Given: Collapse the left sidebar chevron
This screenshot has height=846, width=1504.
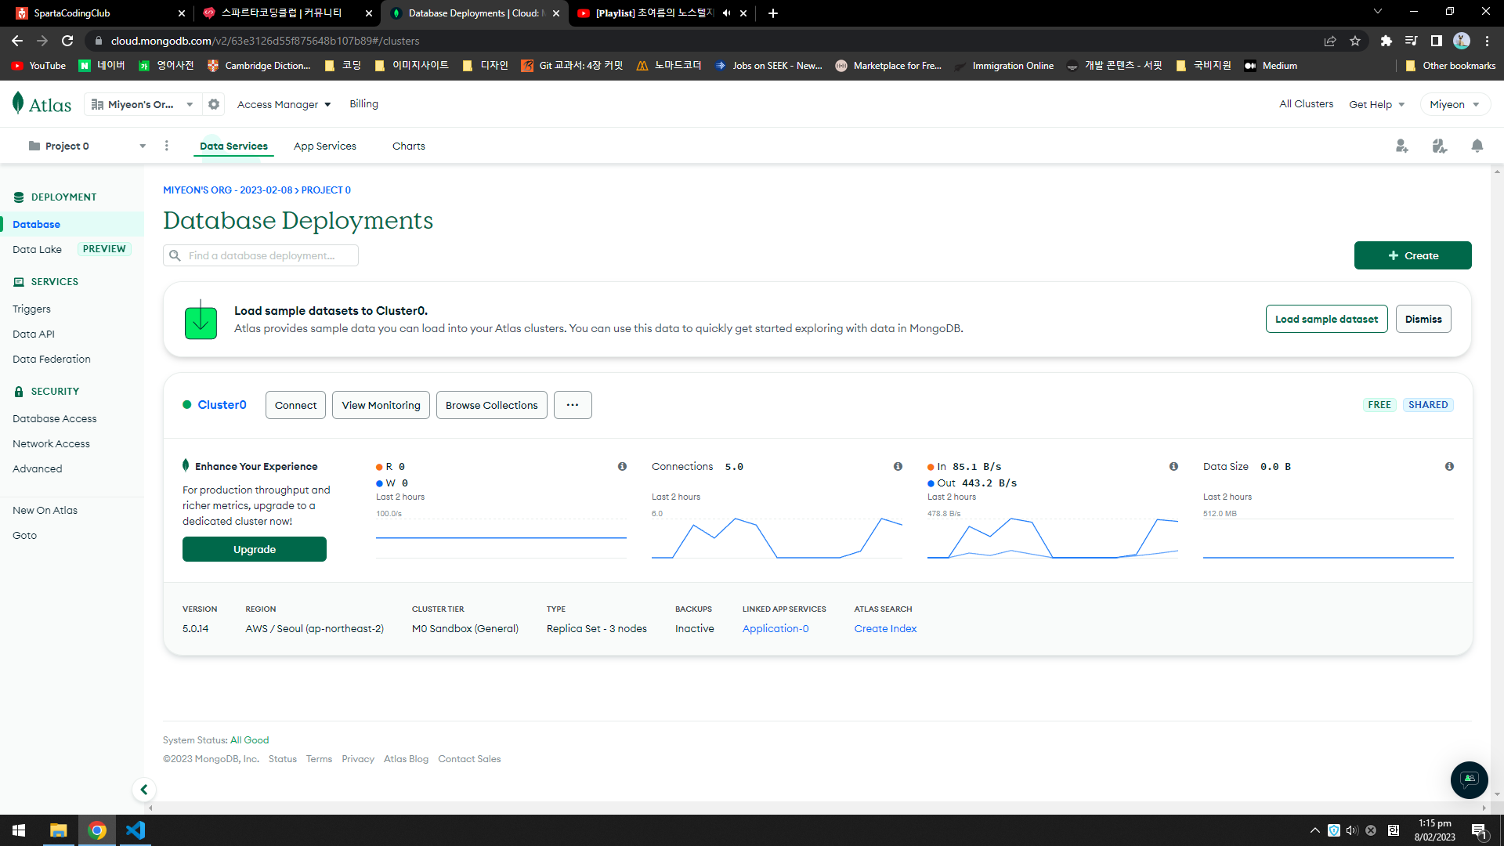Looking at the screenshot, I should [x=144, y=790].
